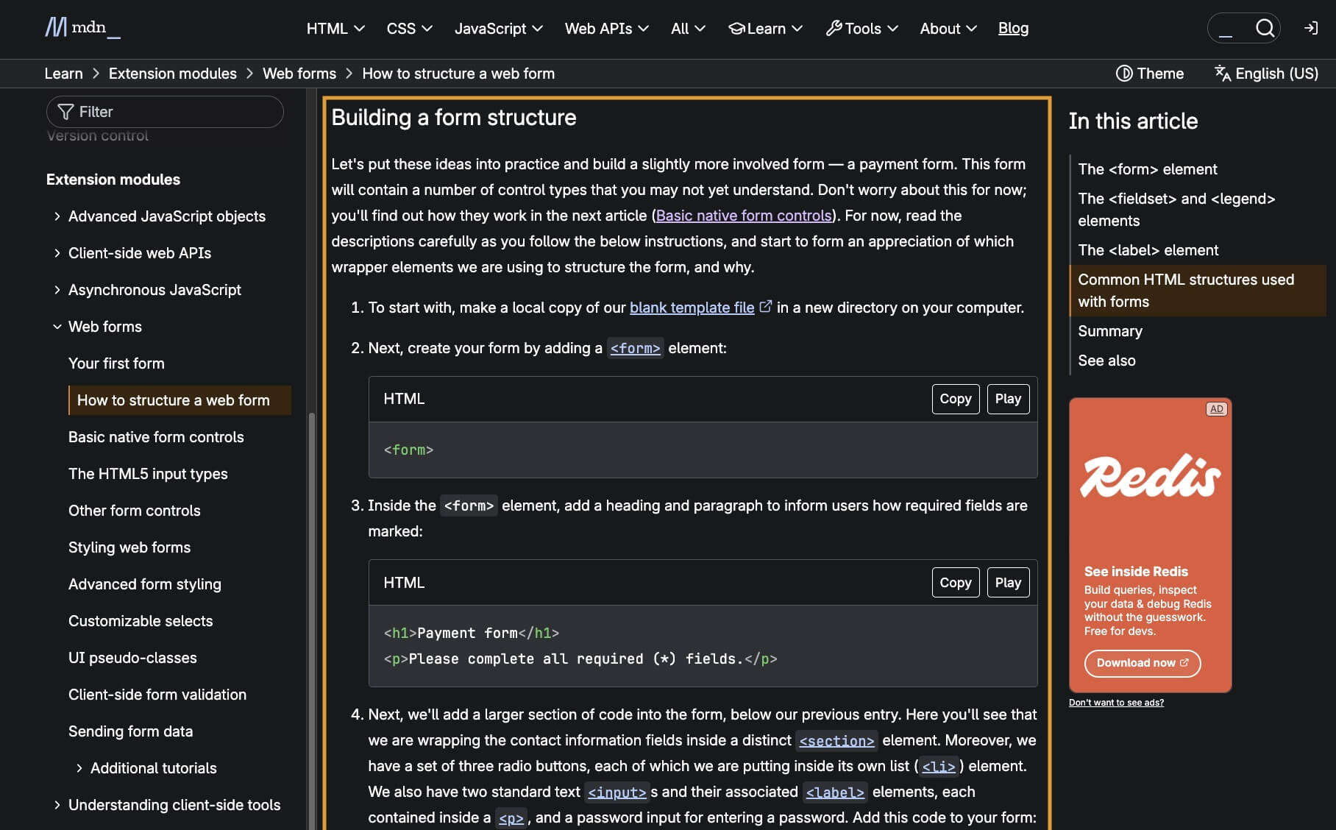
Task: Open the English (US) language selector
Action: (1266, 74)
